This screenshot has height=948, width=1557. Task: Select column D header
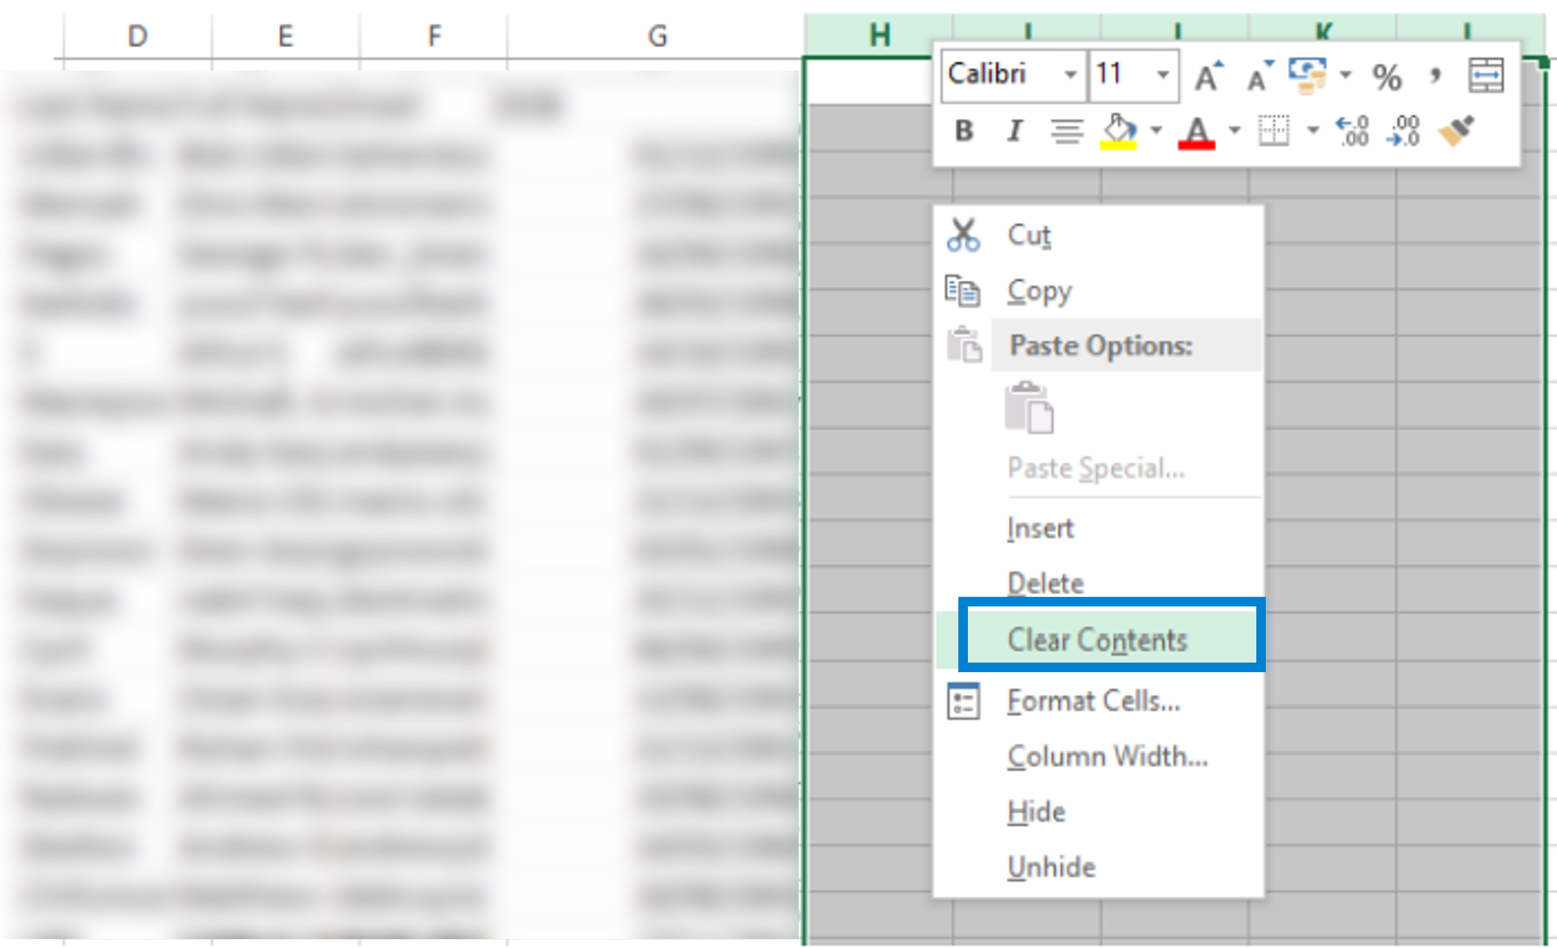pos(138,36)
